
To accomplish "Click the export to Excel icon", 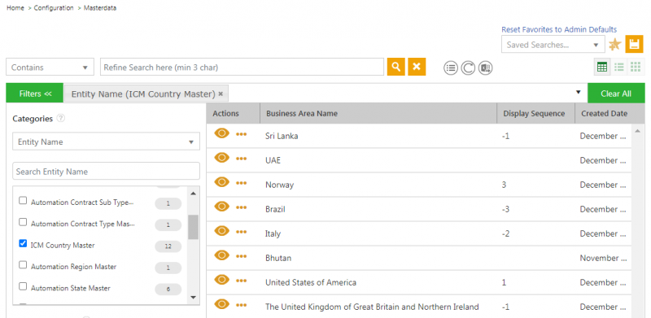I will tap(485, 68).
